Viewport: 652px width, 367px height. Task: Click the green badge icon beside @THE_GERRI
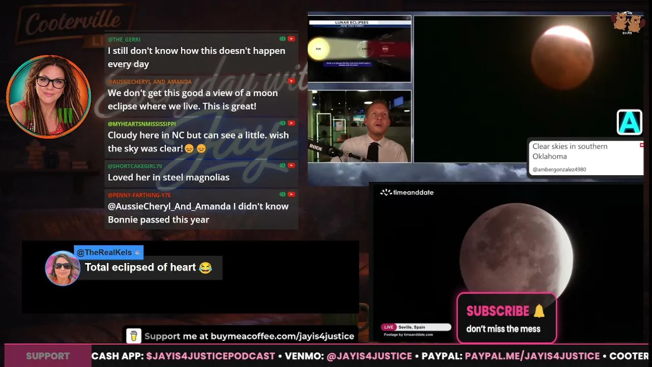tap(282, 39)
